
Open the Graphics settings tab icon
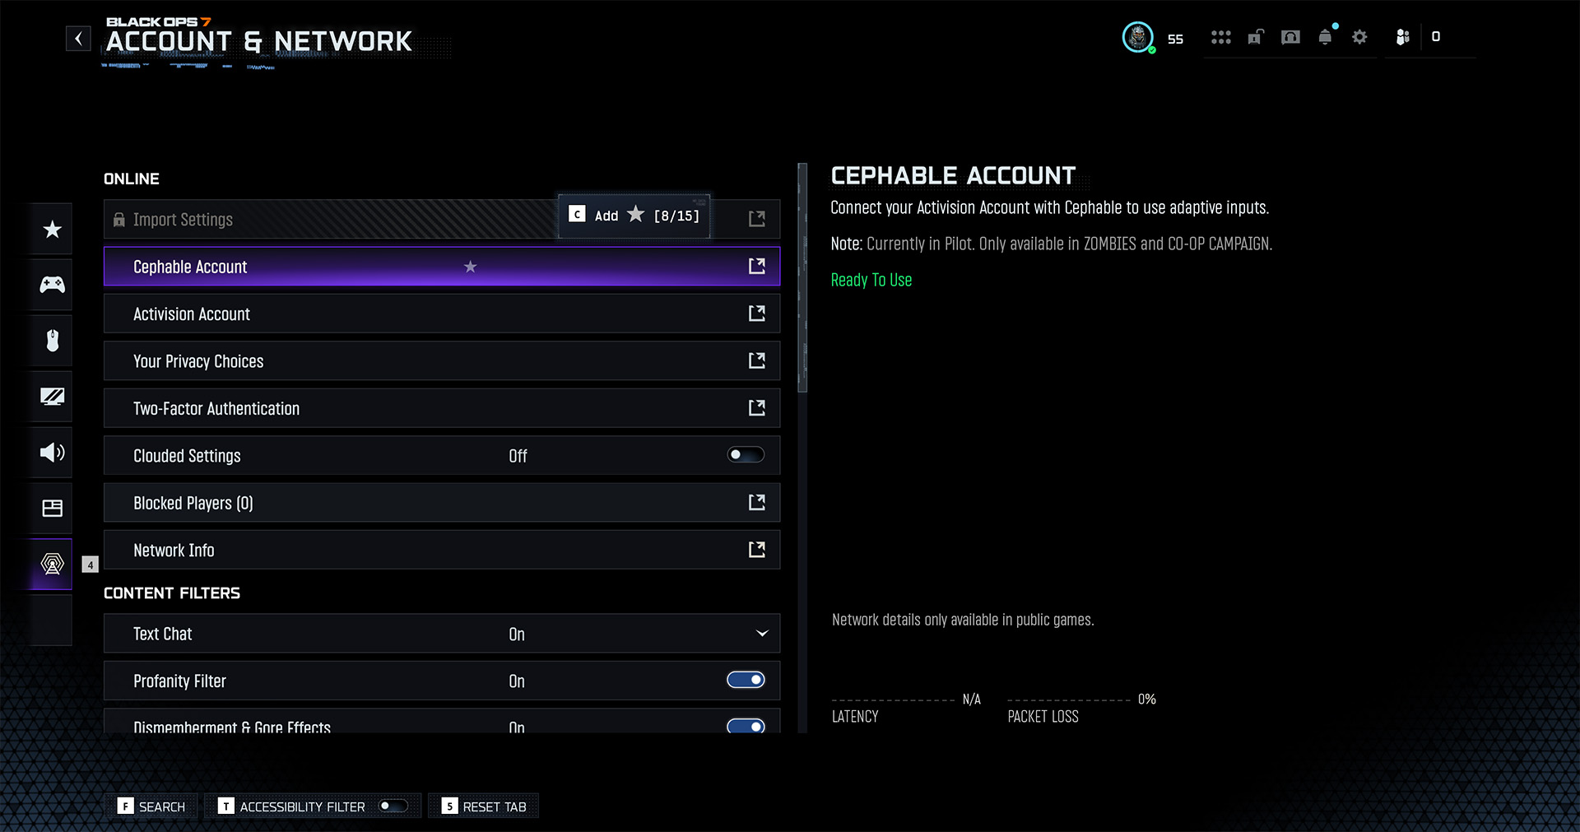coord(52,397)
